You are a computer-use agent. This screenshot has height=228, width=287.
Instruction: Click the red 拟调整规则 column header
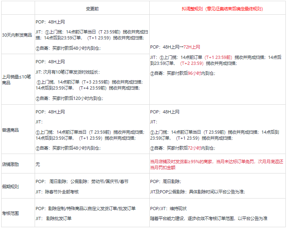click(x=217, y=8)
